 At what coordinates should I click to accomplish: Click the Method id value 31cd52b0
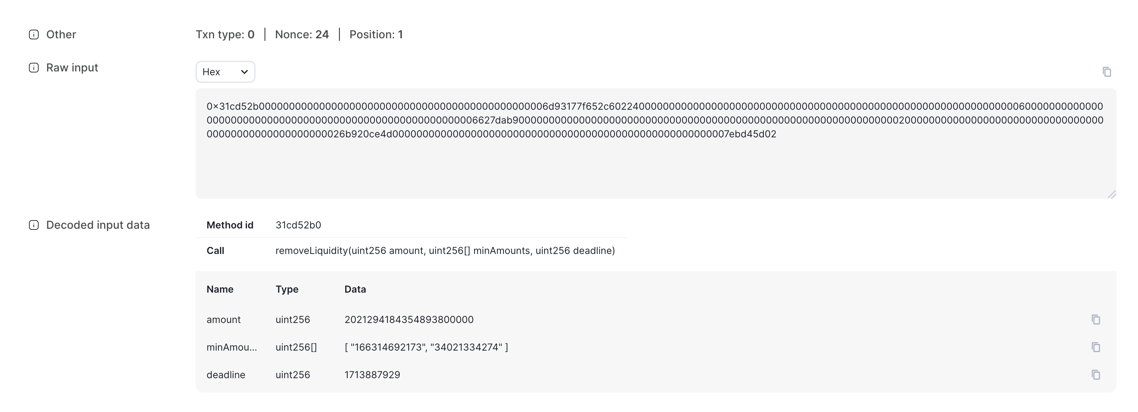[298, 225]
